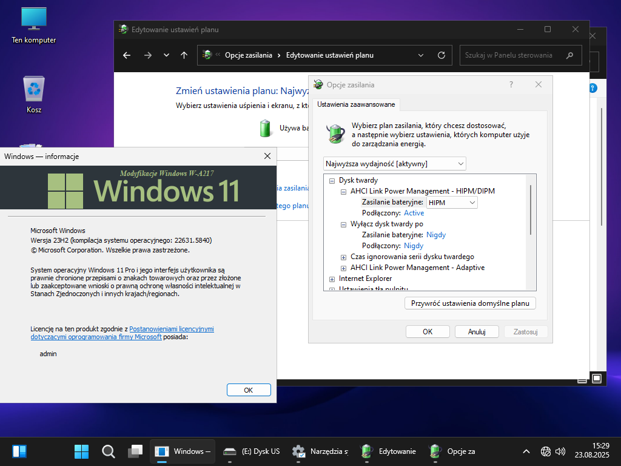This screenshot has height=466, width=621.
Task: Click the back arrow in Control Panel
Action: pyautogui.click(x=127, y=55)
